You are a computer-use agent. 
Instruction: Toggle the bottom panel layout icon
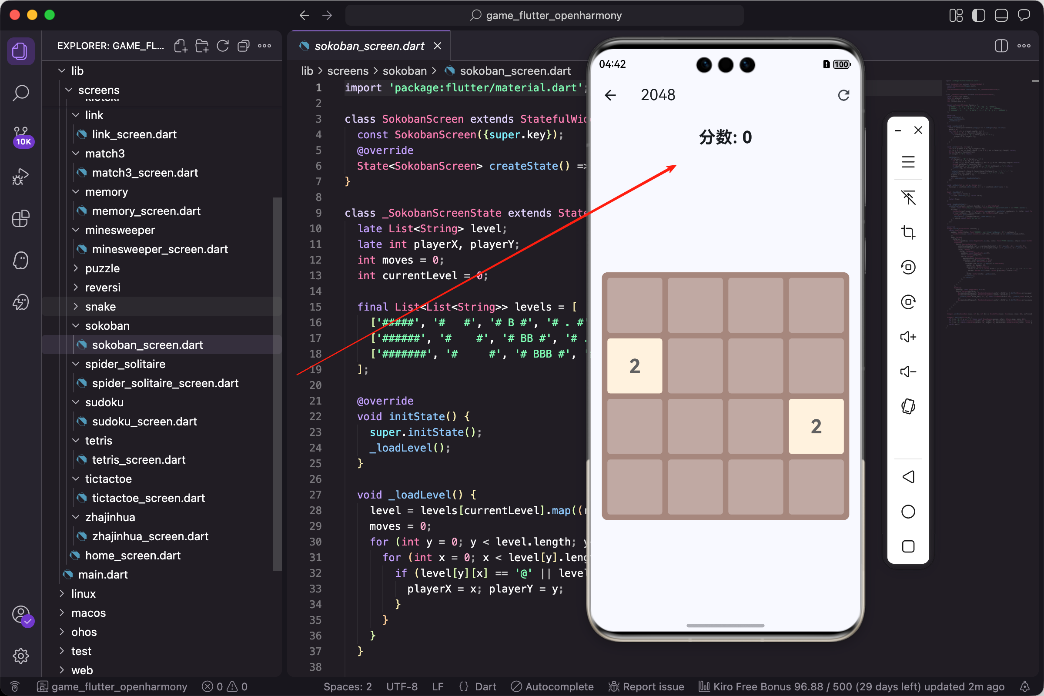(x=1001, y=16)
